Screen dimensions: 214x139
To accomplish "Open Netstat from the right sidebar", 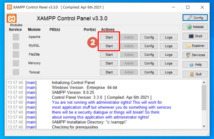I will tap(195, 27).
